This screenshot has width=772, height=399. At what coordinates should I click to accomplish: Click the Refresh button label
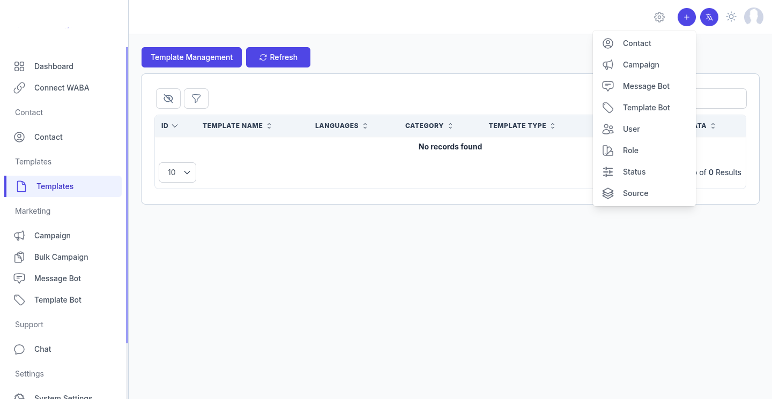pos(284,57)
